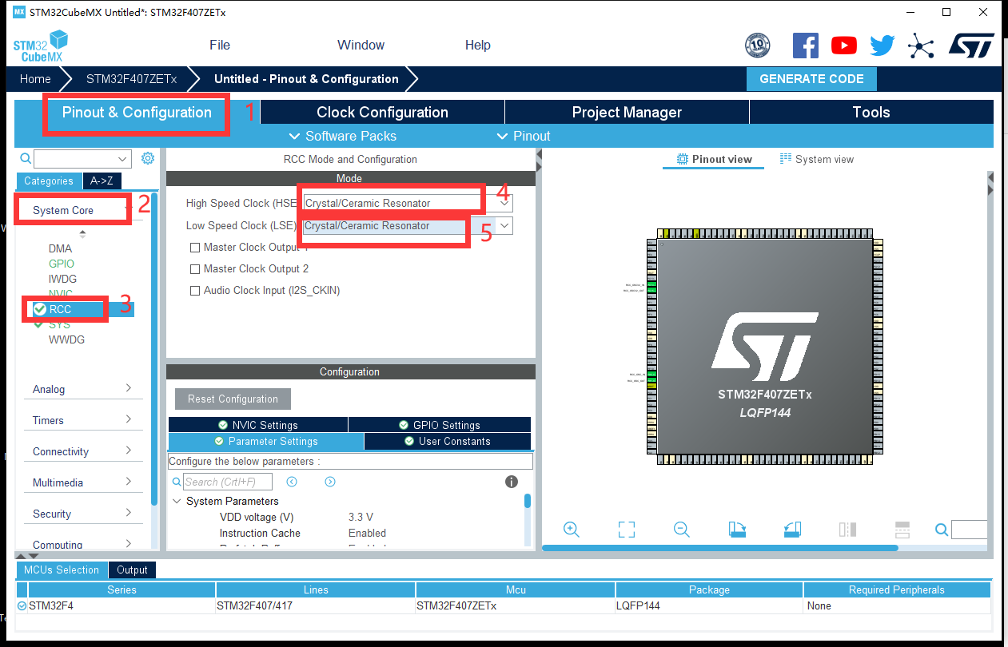Switch to Project Manager tab

coord(627,112)
